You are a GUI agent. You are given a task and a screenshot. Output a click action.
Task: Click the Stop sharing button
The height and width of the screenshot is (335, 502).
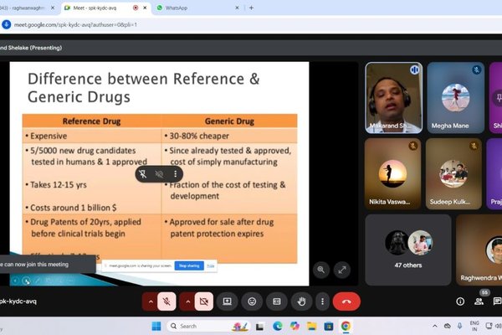pyautogui.click(x=188, y=265)
